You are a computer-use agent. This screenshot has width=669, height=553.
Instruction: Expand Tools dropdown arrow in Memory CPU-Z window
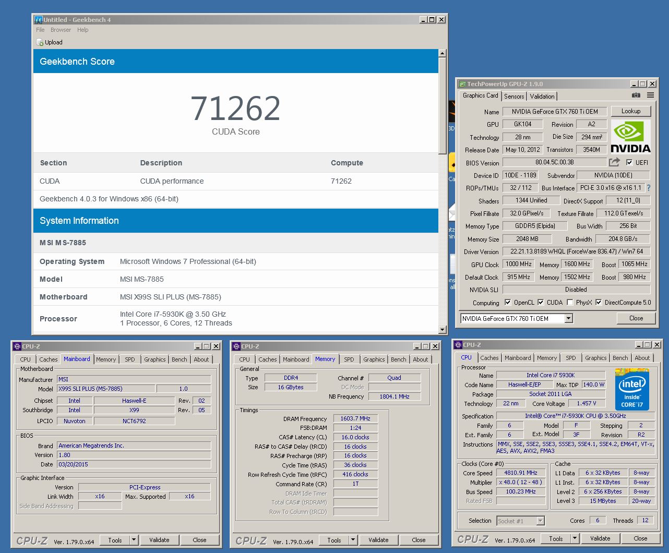tap(353, 540)
